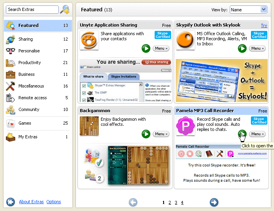Click the Featured badge icon in sidebar
274x211 pixels.
tap(11, 26)
